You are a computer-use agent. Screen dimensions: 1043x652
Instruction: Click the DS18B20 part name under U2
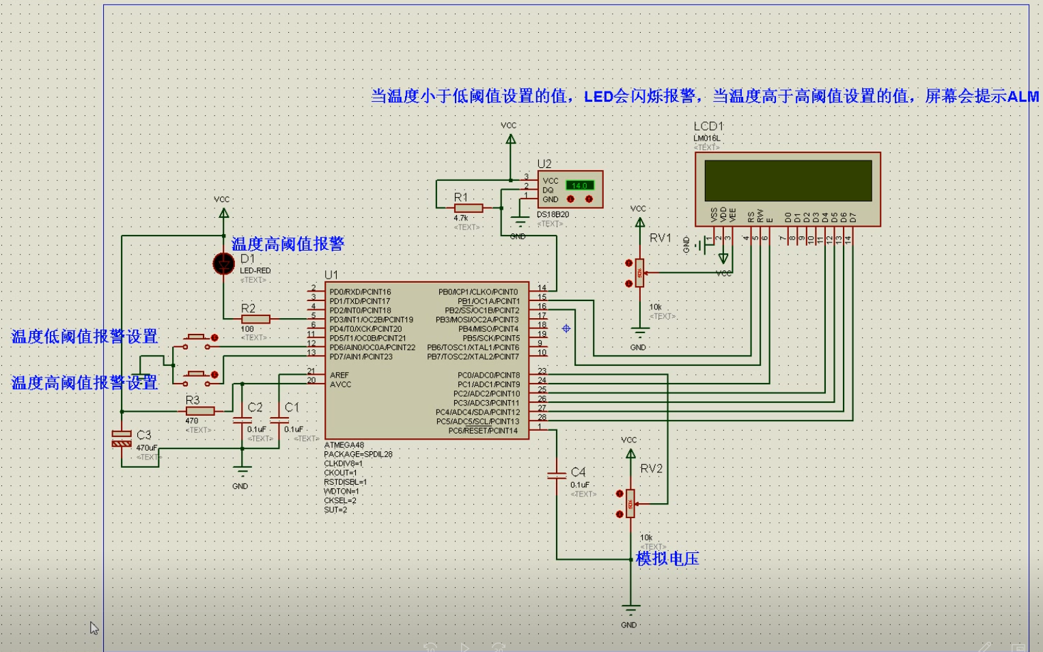point(553,214)
